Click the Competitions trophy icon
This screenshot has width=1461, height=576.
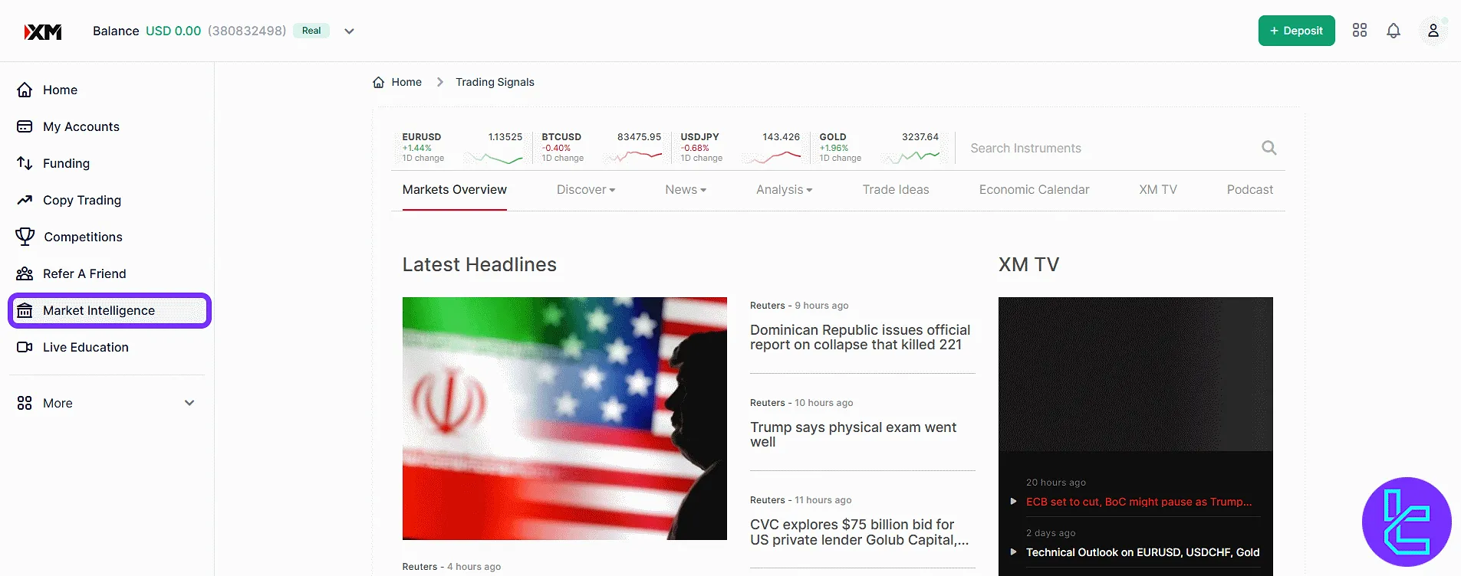point(25,237)
